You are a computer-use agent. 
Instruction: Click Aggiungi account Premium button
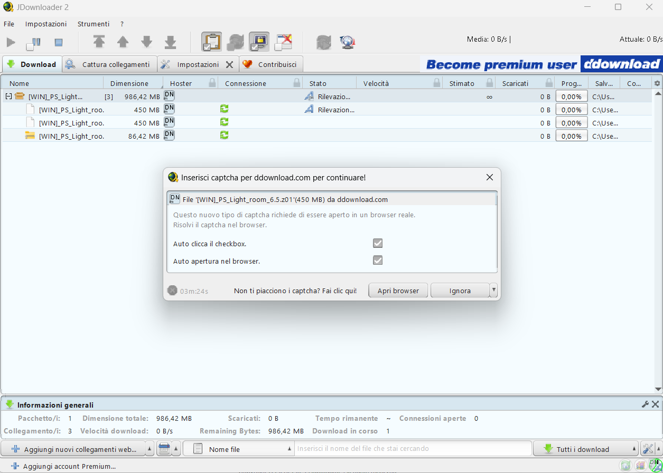coord(63,466)
